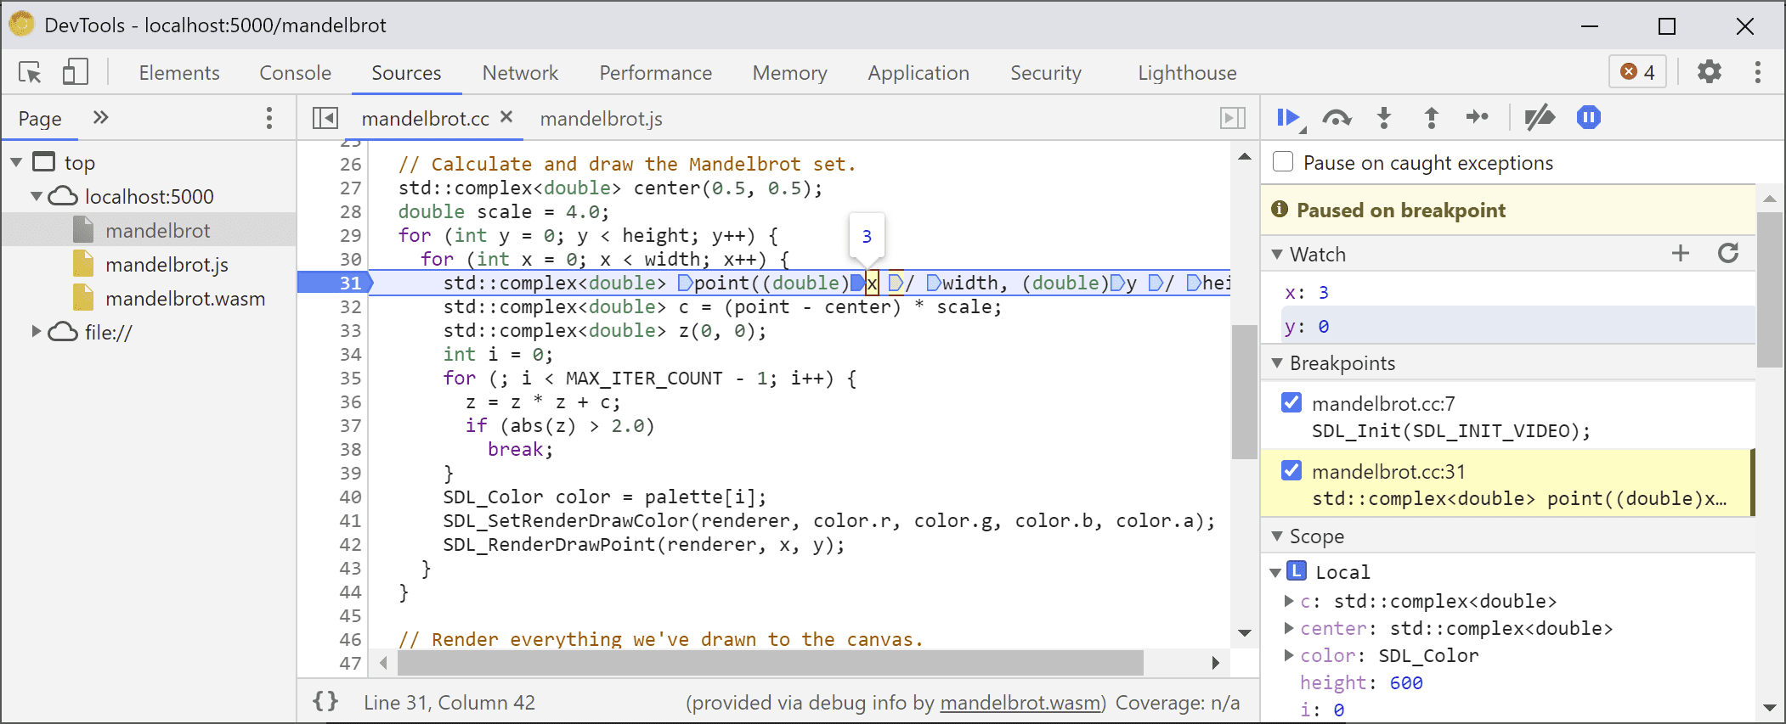The image size is (1786, 724).
Task: Add a new watch expression
Action: pos(1680,253)
